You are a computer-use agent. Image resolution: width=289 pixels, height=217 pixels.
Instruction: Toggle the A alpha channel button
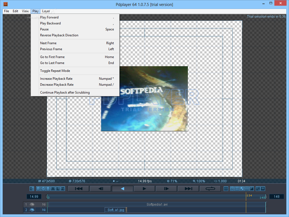[53, 189]
